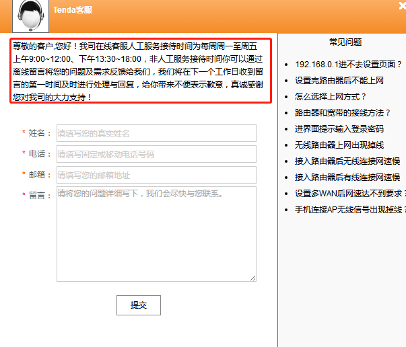Click the 姓名 name input field

point(156,133)
